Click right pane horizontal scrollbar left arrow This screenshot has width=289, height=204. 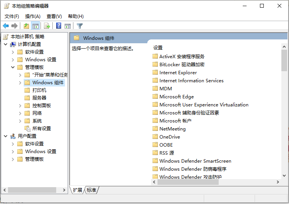click(154, 182)
